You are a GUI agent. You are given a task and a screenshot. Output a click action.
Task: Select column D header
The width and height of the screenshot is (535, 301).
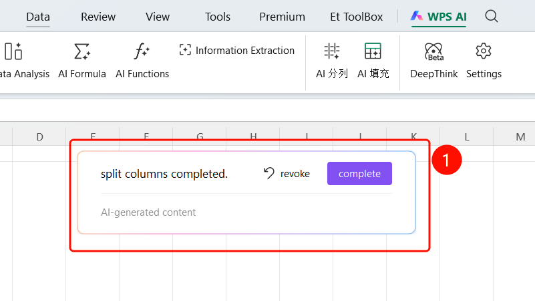click(39, 137)
